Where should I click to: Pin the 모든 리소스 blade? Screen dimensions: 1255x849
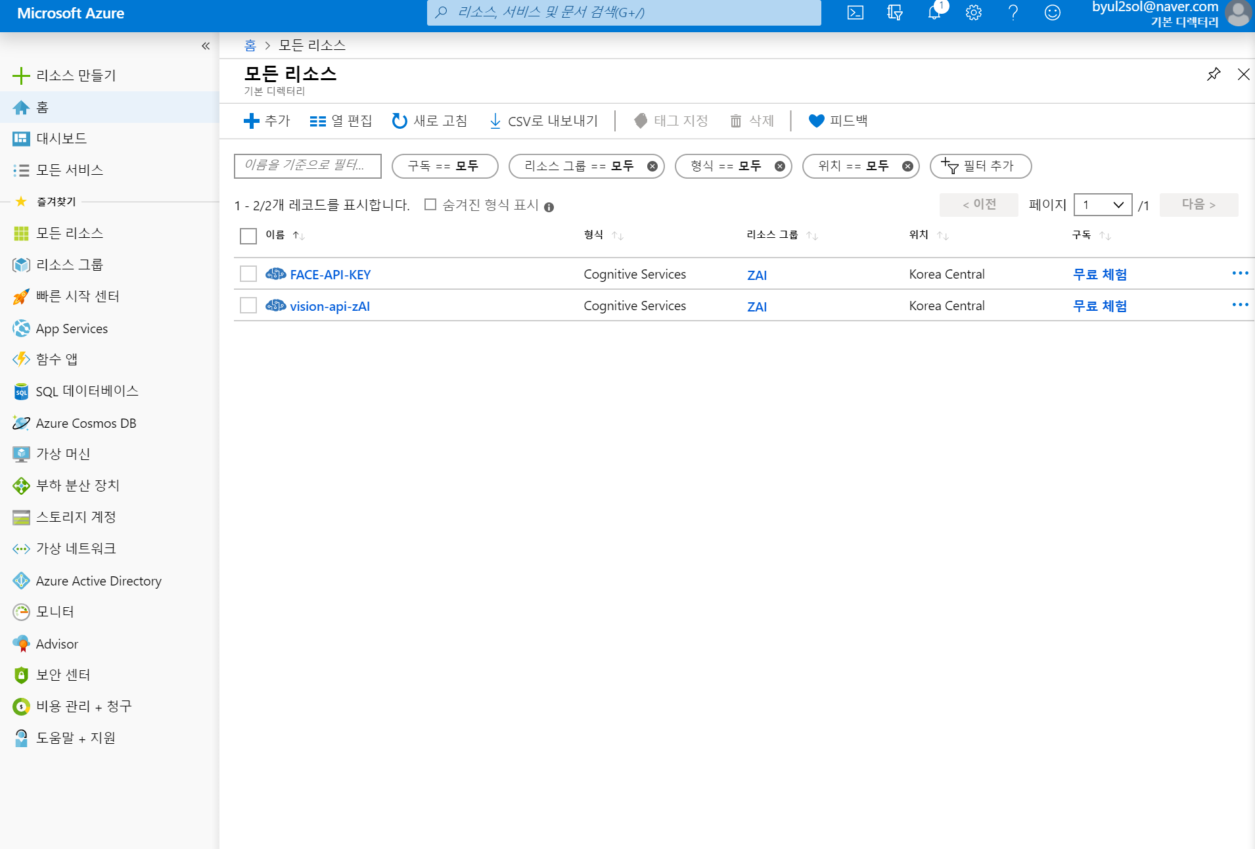1214,74
